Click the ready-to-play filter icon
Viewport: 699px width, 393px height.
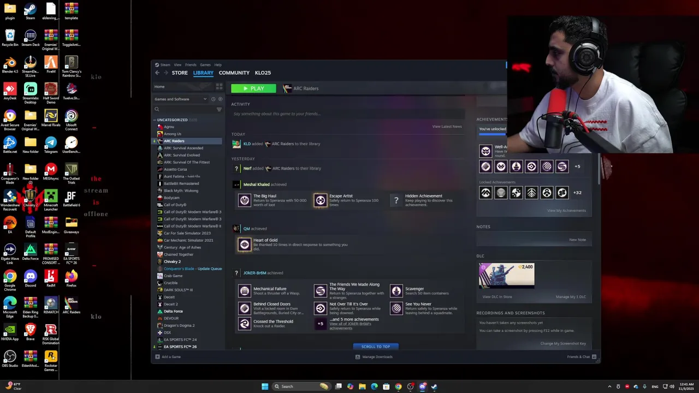(220, 99)
